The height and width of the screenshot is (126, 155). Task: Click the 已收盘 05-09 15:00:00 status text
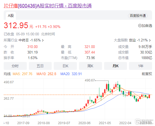tap(21, 34)
